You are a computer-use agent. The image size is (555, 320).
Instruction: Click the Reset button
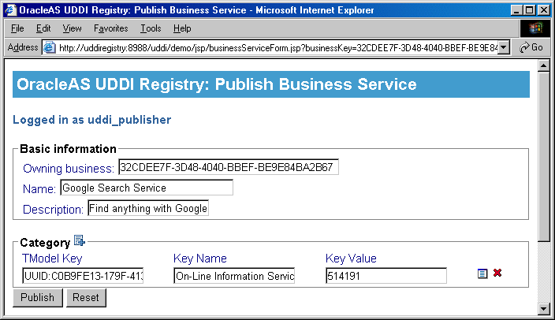coord(86,297)
